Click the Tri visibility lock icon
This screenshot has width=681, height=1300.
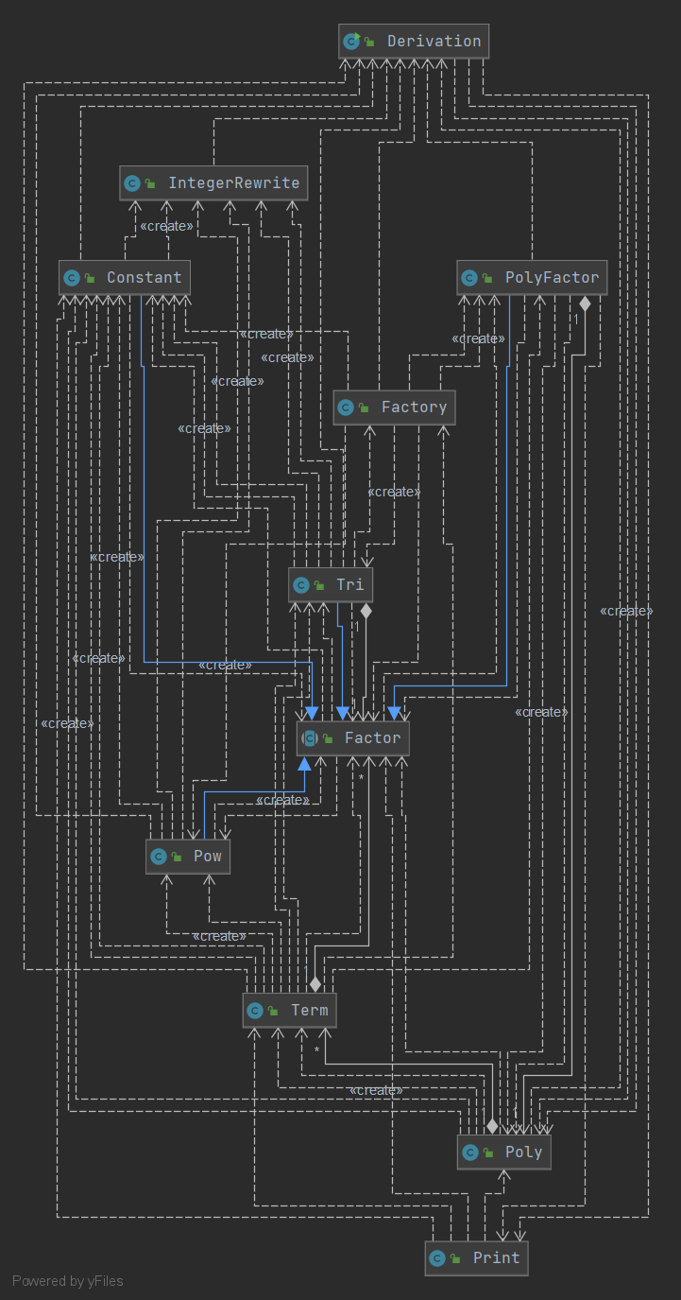(320, 585)
